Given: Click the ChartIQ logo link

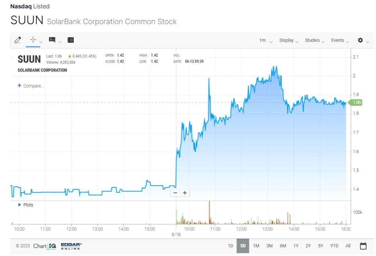Looking at the screenshot, I should pyautogui.click(x=44, y=246).
